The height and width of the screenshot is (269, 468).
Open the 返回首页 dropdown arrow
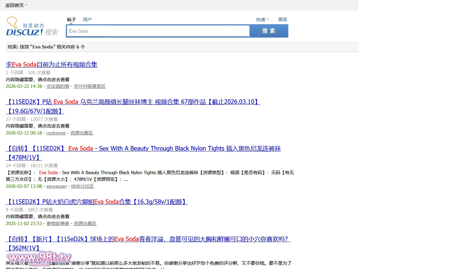[26, 5]
